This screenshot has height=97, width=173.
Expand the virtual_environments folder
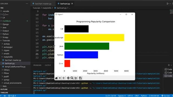click(x=15, y=83)
